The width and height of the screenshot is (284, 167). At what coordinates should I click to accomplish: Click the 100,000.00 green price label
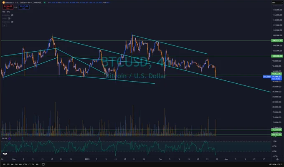[277, 56]
